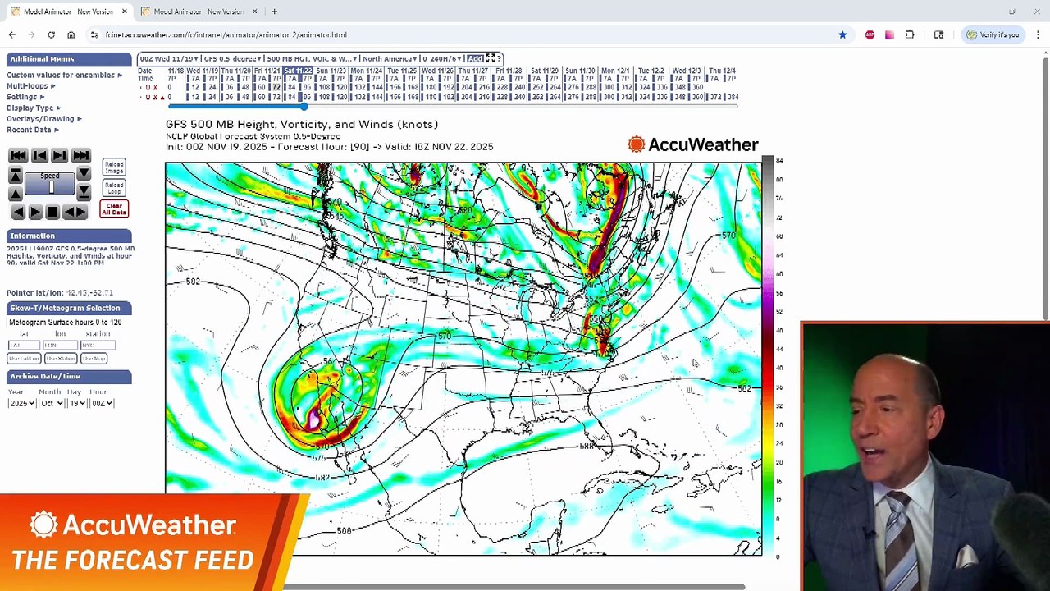Open the Meteogram Surface hours 0 to 120 dropdown
This screenshot has height=591, width=1050.
coord(65,323)
